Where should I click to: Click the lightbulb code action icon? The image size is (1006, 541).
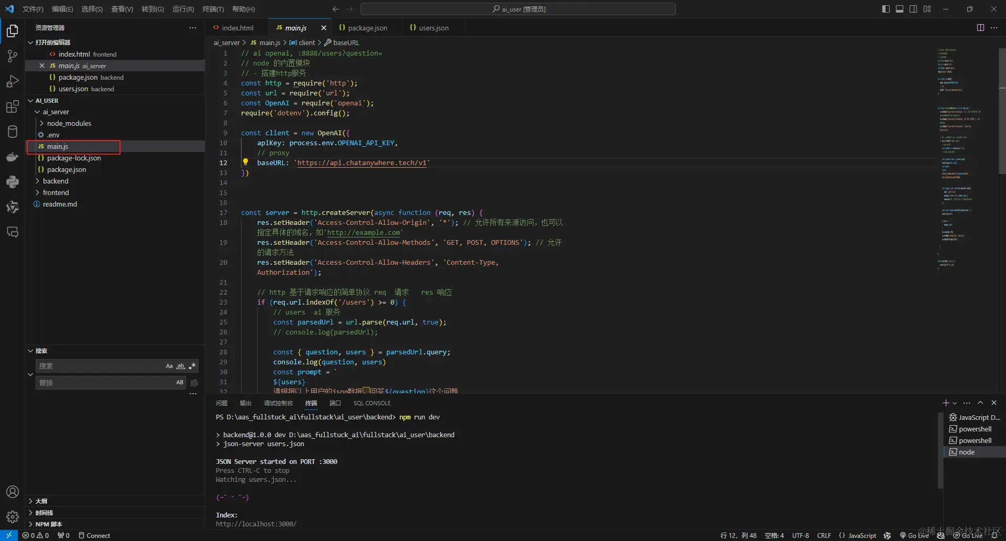tap(245, 162)
